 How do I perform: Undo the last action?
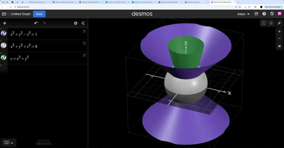click(x=36, y=23)
